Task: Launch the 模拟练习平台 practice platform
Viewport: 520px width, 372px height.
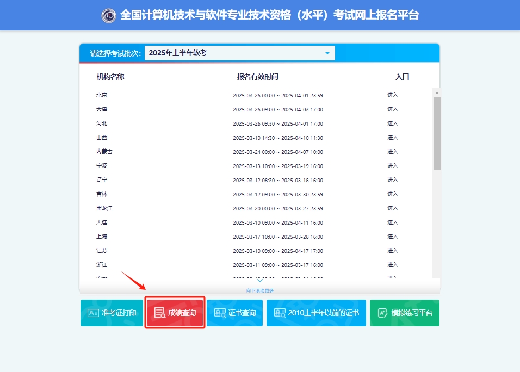Action: [405, 313]
